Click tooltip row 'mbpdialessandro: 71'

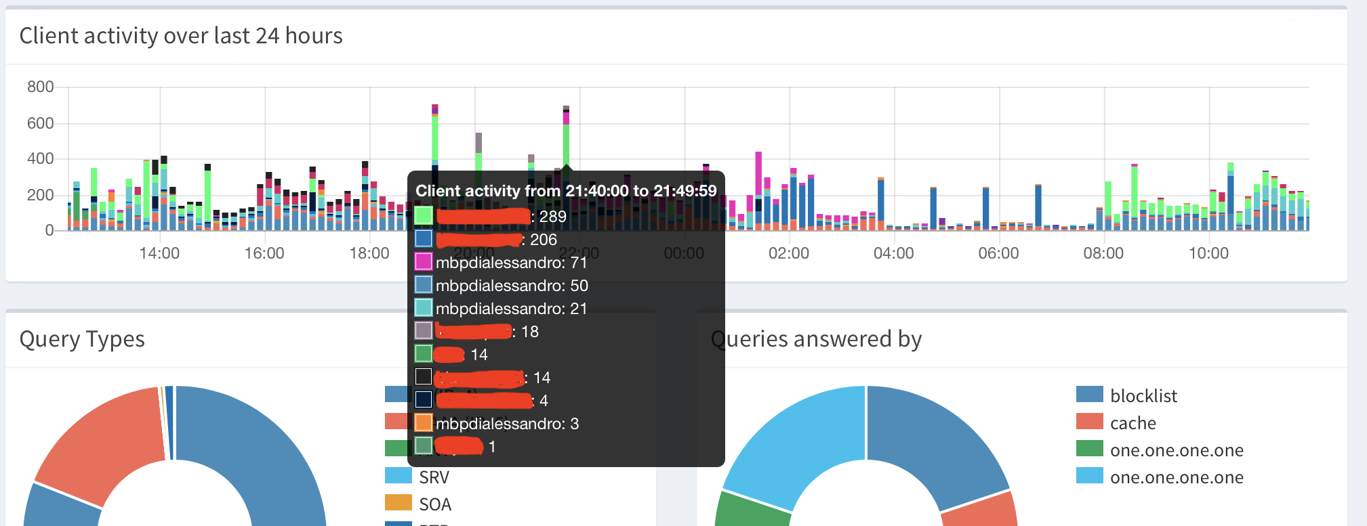[501, 263]
